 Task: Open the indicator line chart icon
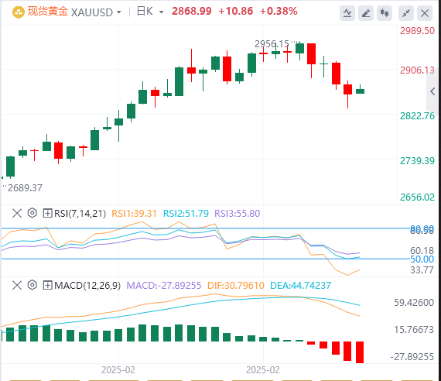[347, 12]
